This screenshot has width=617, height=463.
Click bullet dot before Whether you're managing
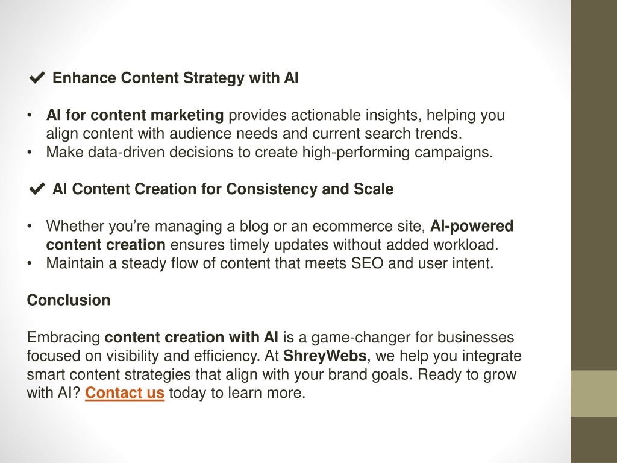[30, 227]
